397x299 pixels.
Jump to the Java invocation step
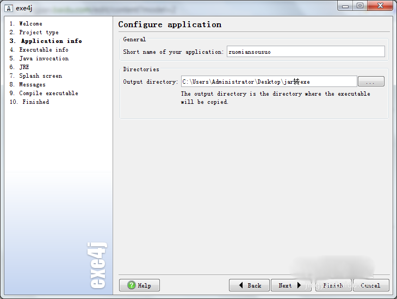(x=44, y=58)
